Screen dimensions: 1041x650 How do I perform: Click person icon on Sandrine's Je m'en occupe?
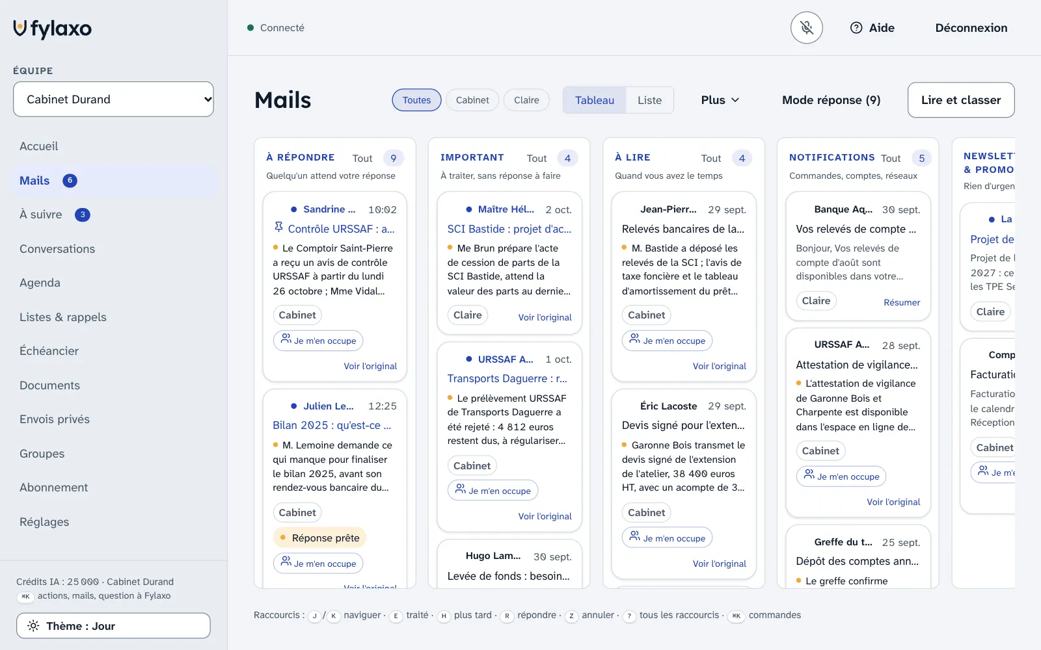point(286,339)
